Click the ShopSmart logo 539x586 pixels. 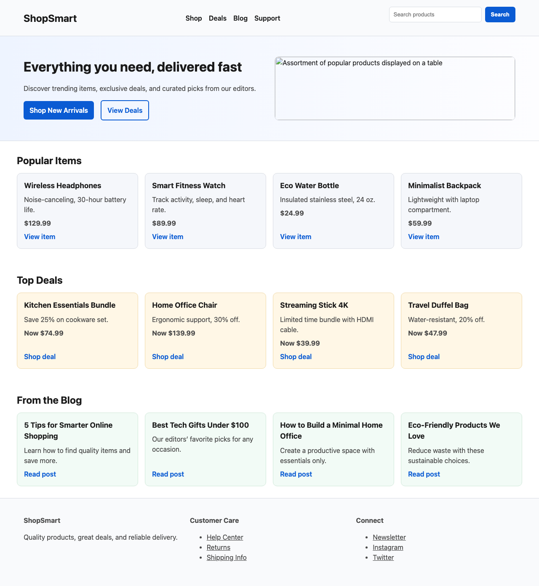(50, 19)
